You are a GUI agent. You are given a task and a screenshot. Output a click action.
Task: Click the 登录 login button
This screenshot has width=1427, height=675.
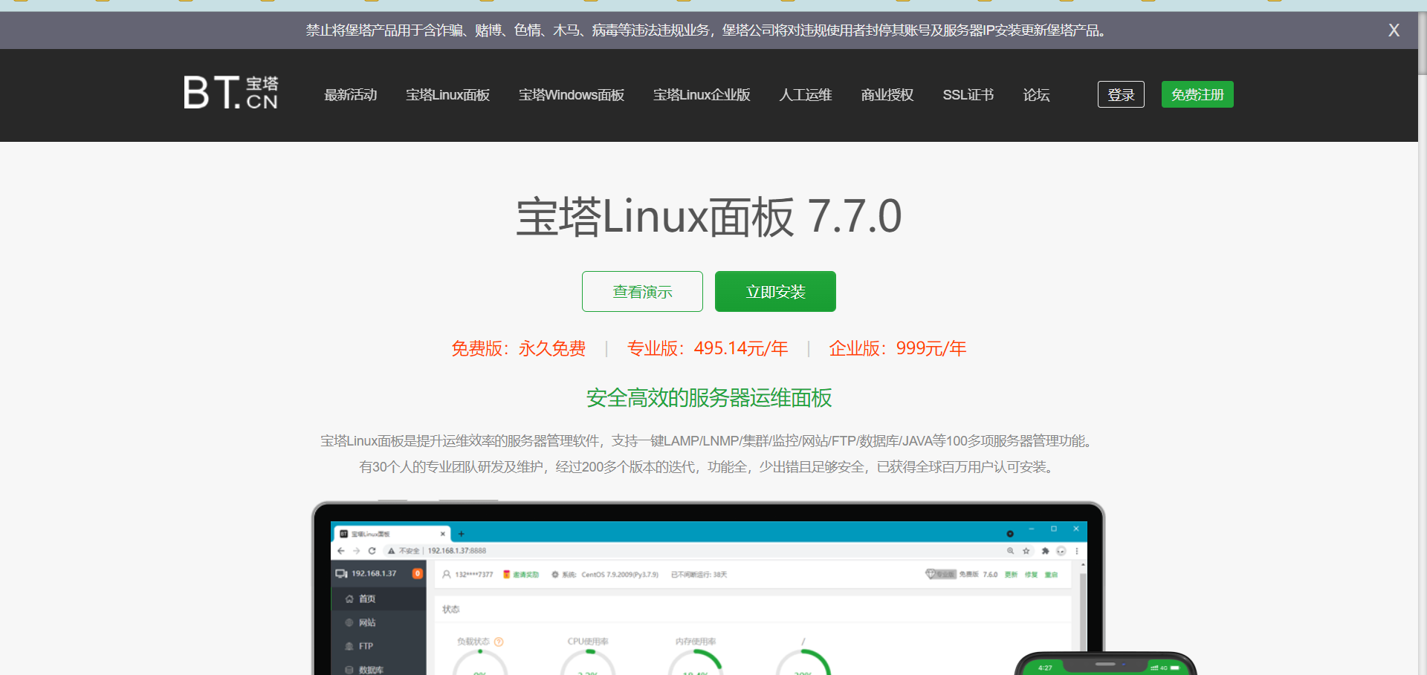(x=1121, y=94)
